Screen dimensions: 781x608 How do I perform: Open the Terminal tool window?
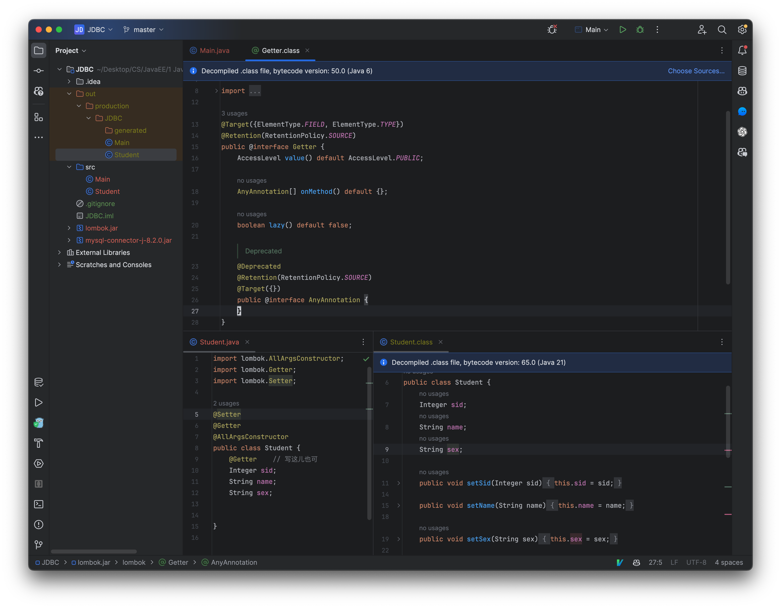pos(39,504)
